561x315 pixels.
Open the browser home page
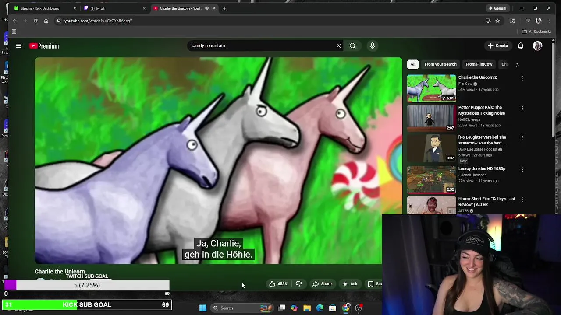[x=46, y=21]
